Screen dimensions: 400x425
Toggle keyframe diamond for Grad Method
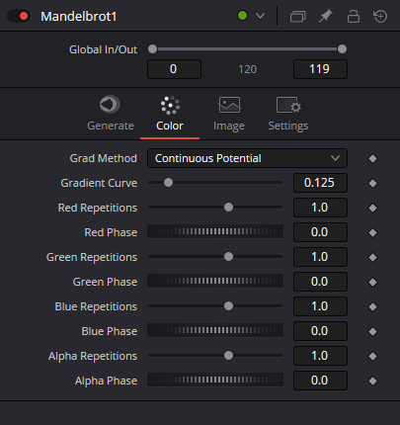[372, 159]
